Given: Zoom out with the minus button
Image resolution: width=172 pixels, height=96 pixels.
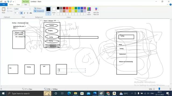Looking at the screenshot, I should coord(154,89).
